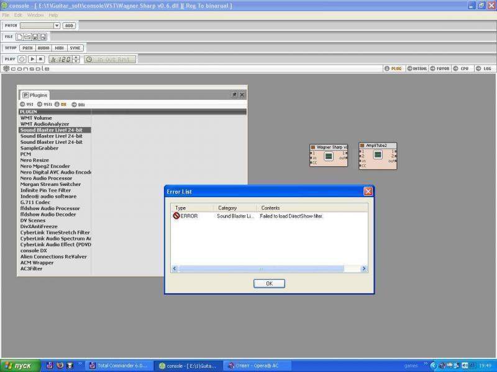Select the ERROR row in Error List
This screenshot has width=497, height=372.
pyautogui.click(x=269, y=216)
